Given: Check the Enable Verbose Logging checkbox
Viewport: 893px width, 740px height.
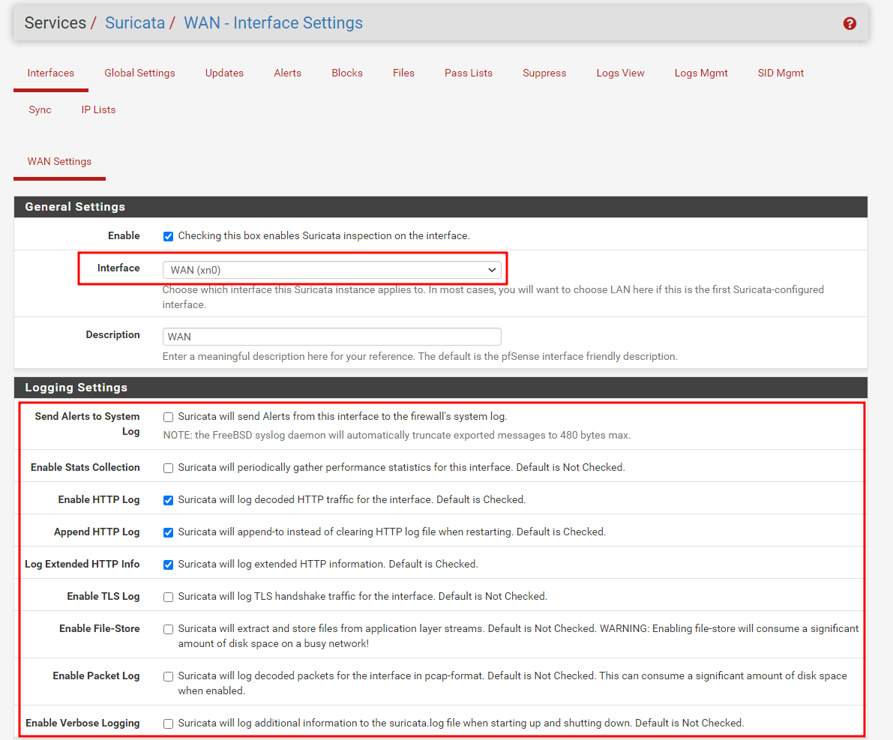Looking at the screenshot, I should coord(168,724).
